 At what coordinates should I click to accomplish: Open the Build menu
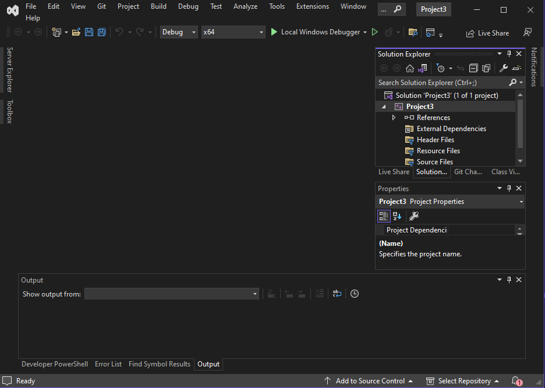tap(158, 6)
